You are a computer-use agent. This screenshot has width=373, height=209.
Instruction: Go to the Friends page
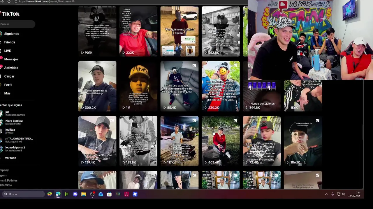pyautogui.click(x=10, y=42)
